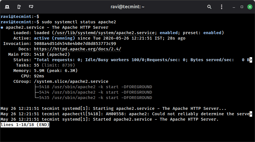Click process line 5435 /usr/sbin/apache2

(x=96, y=98)
